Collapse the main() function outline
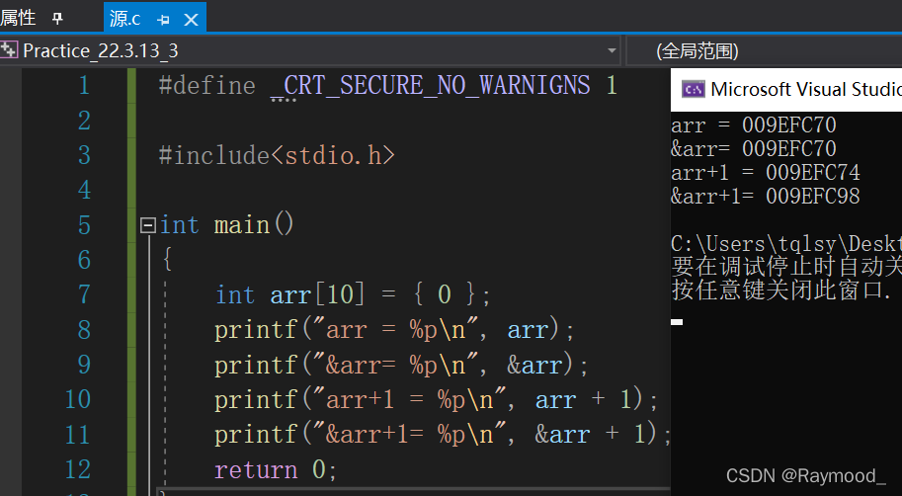Viewport: 902px width, 496px height. (x=148, y=225)
